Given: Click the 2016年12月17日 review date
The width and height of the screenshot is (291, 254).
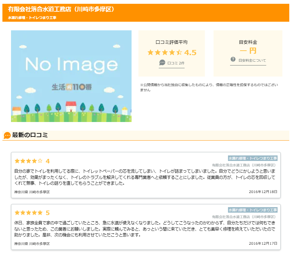Looking at the screenshot, I should click(263, 243).
